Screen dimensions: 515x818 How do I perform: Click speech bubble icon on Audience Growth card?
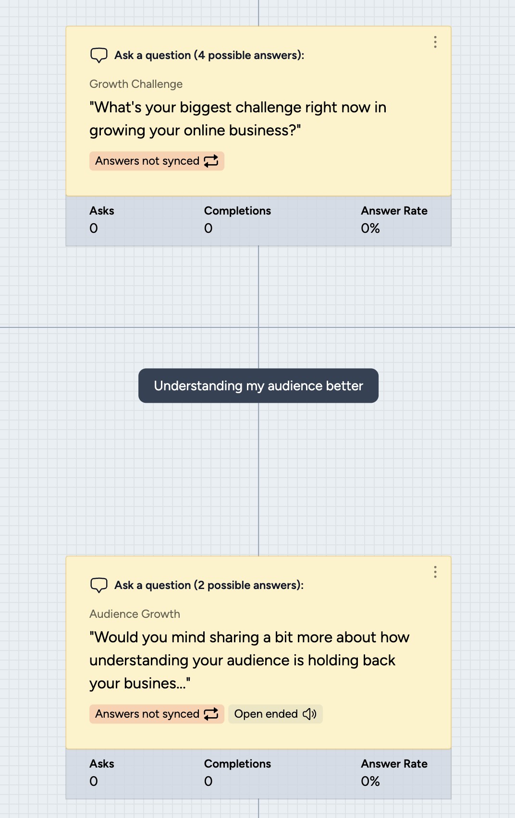pyautogui.click(x=99, y=585)
